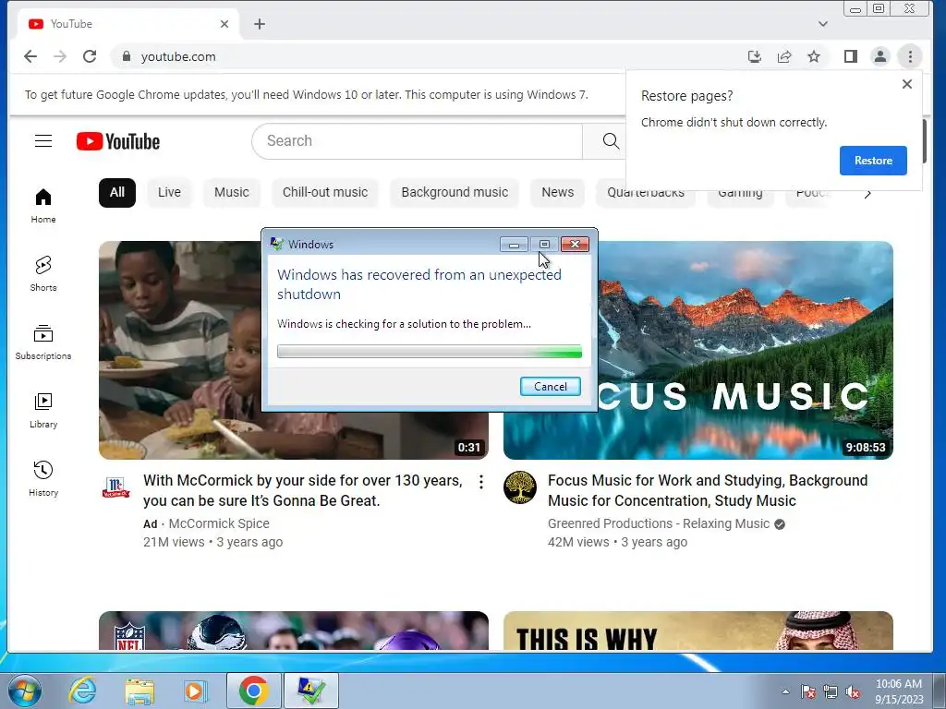Select the All filter chip
The width and height of the screenshot is (946, 709).
[117, 192]
